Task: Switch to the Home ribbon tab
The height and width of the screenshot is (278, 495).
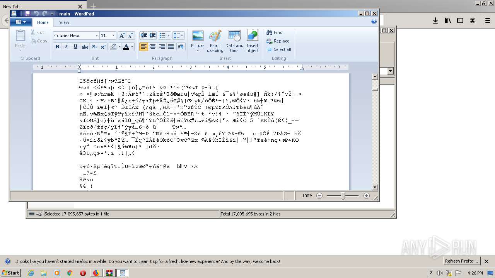Action: [43, 22]
